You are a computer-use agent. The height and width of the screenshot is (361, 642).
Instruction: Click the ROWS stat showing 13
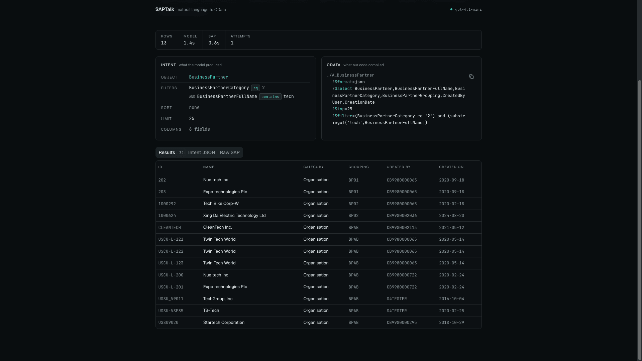167,40
